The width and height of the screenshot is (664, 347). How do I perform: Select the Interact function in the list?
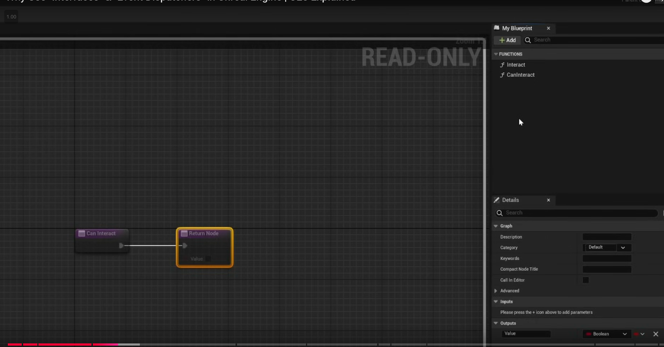pyautogui.click(x=516, y=65)
